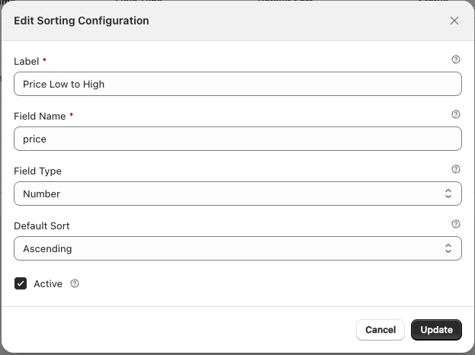Viewport: 475px width, 355px height.
Task: Save changes with the Update button
Action: (x=436, y=330)
